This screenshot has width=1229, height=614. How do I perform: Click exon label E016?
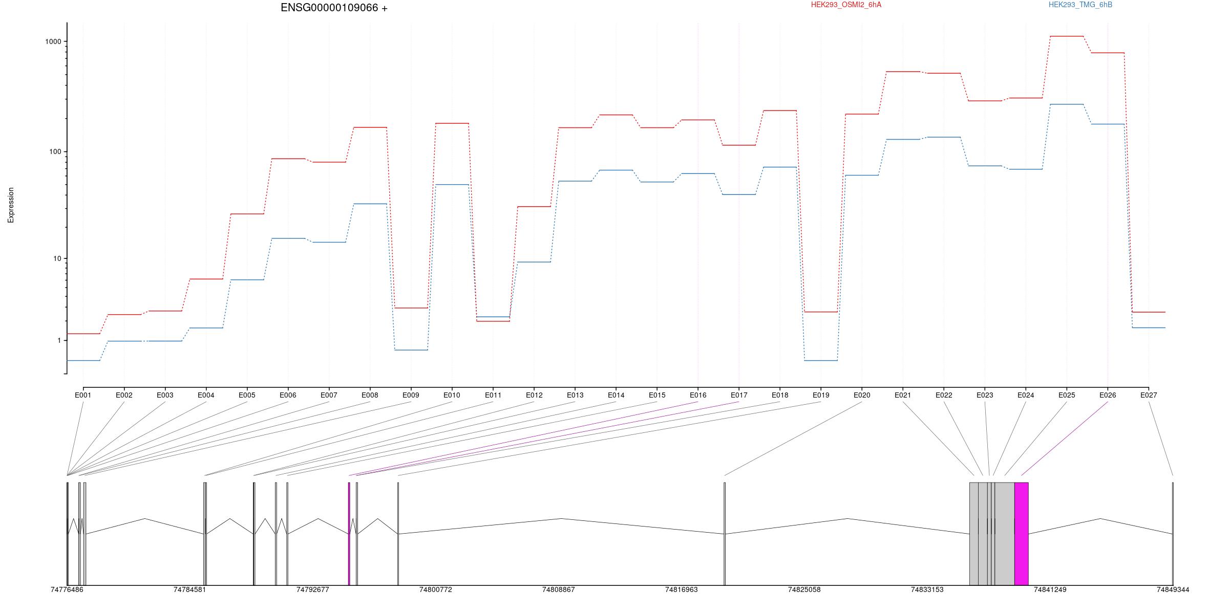click(698, 396)
